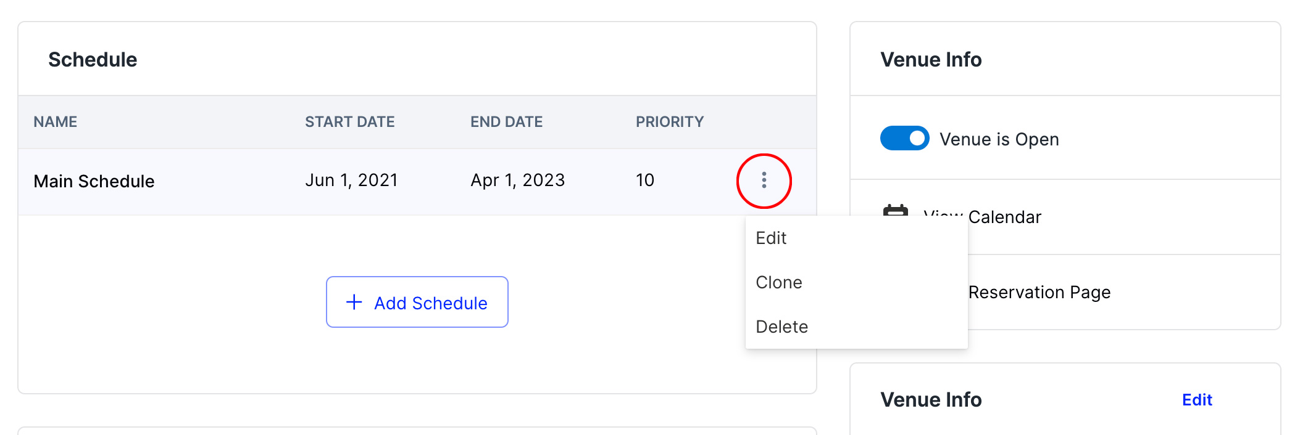Choose Clone from the schedule context menu
The image size is (1300, 435).
point(779,283)
